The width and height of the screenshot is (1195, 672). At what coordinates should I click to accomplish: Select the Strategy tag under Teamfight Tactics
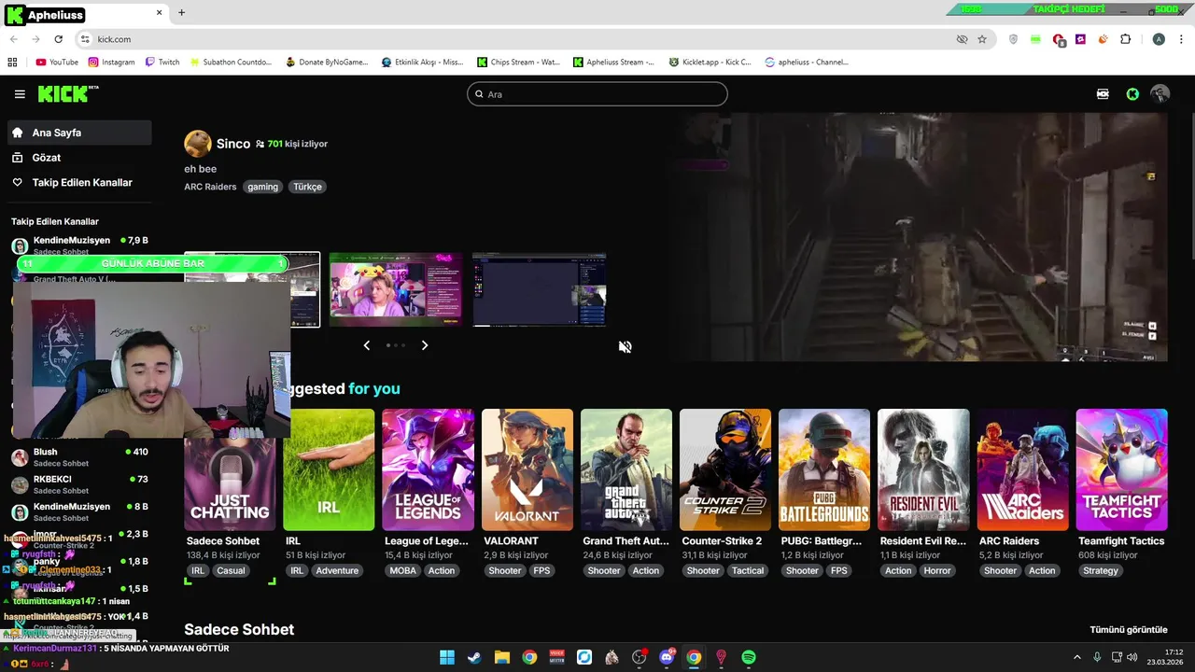coord(1101,571)
